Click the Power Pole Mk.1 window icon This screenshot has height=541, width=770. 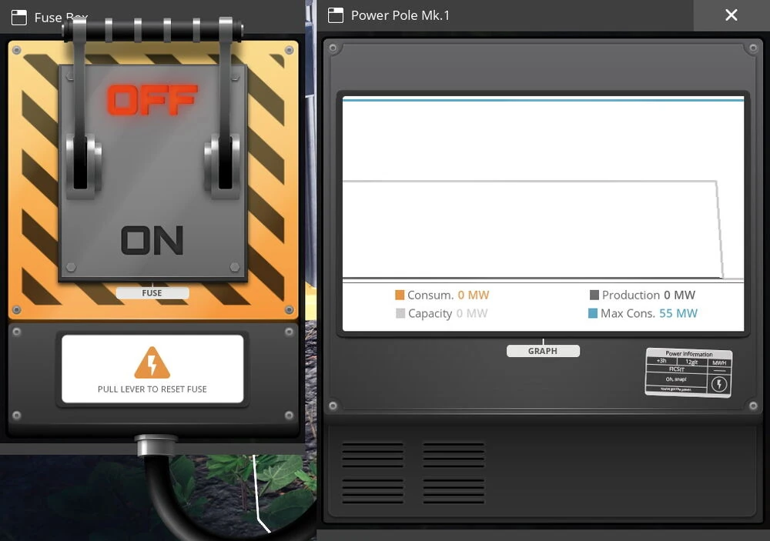pyautogui.click(x=336, y=15)
